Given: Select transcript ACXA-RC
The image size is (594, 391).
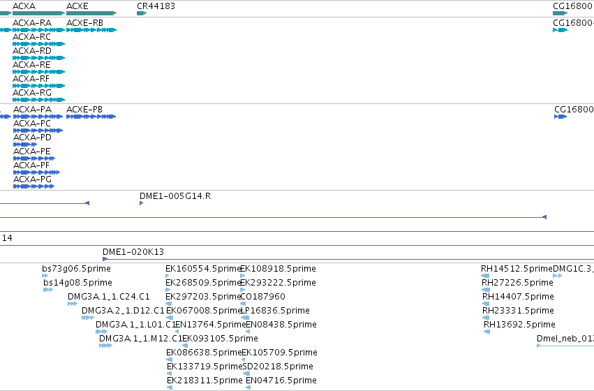Looking at the screenshot, I should 38,44.
